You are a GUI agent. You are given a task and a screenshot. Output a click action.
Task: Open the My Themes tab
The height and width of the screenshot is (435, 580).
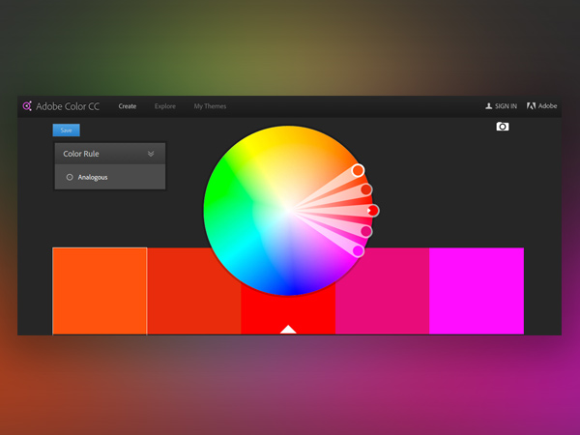[210, 106]
